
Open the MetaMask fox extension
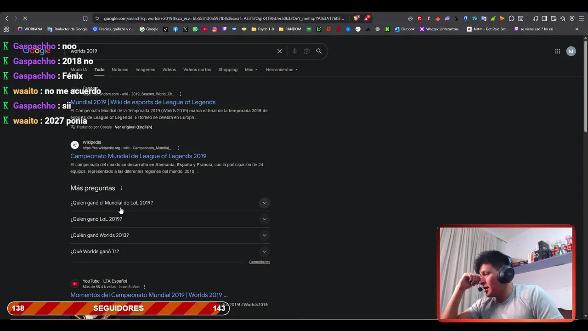(437, 18)
